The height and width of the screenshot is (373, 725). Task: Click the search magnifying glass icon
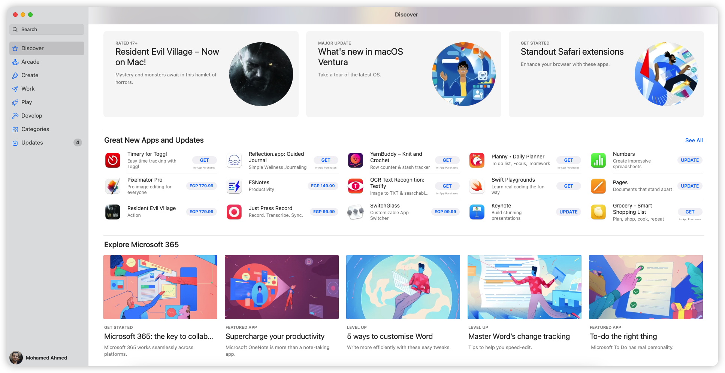click(15, 30)
